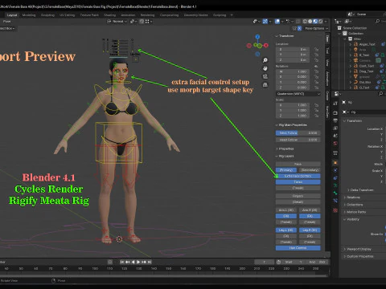Play animation forward
Image resolution: width=386 pixels, height=289 pixels.
[x=138, y=262]
